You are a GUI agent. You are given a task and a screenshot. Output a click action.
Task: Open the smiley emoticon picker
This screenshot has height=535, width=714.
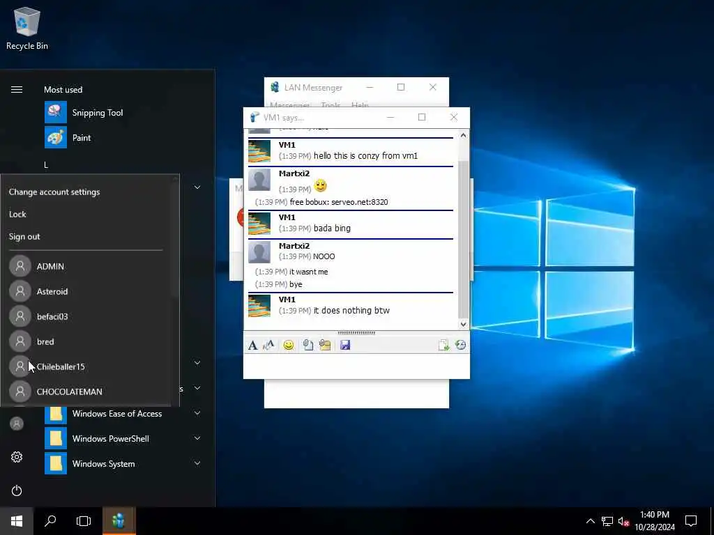288,345
